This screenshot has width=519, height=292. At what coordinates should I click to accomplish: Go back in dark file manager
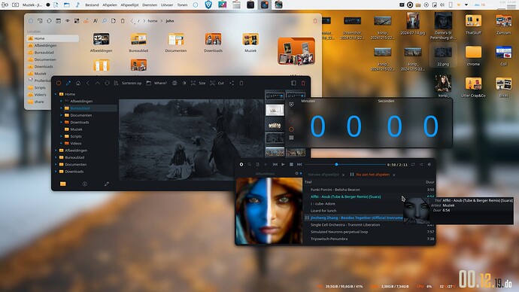click(88, 83)
